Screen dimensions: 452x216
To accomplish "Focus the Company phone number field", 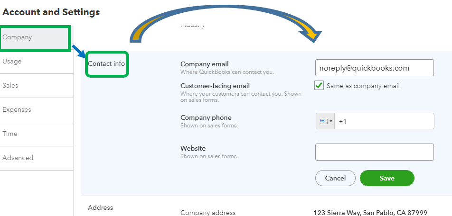I will click(384, 121).
